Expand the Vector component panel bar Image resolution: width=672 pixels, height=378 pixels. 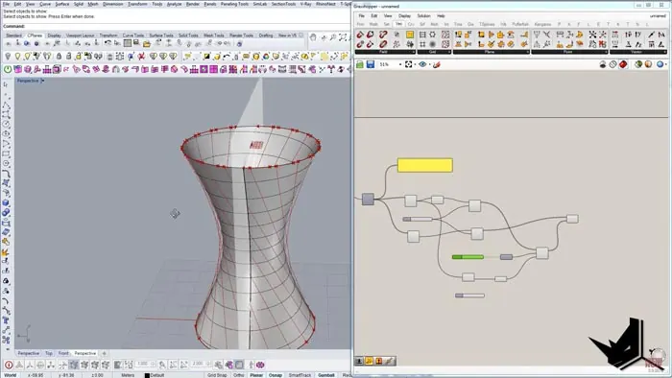pos(638,52)
